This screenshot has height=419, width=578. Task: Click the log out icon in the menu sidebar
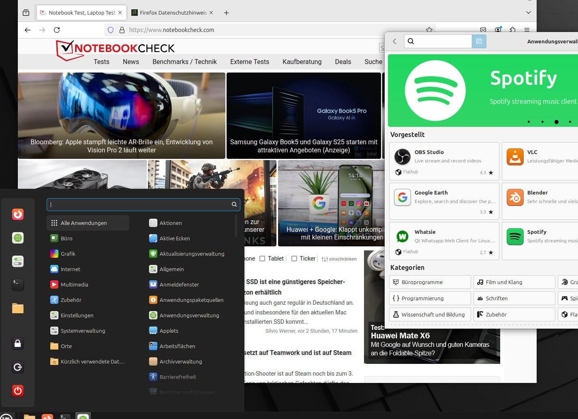coord(18,367)
